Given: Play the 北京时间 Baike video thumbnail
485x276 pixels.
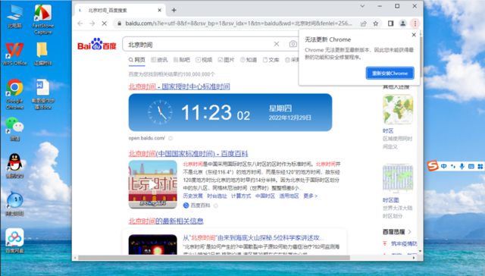Looking at the screenshot, I should 153,184.
